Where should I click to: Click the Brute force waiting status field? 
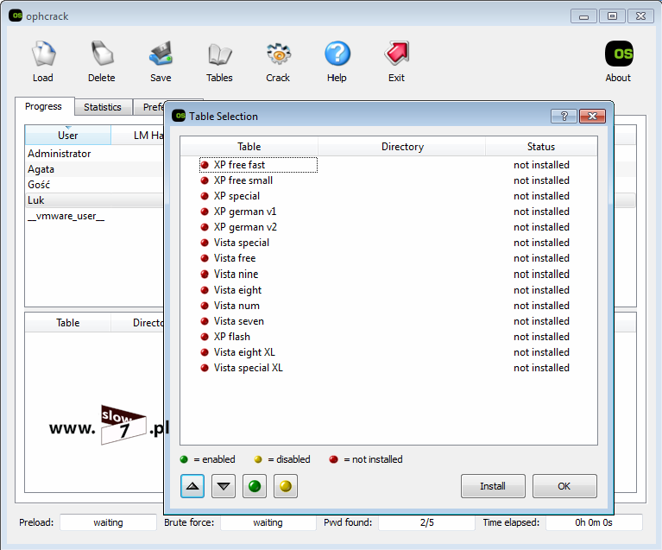click(268, 522)
